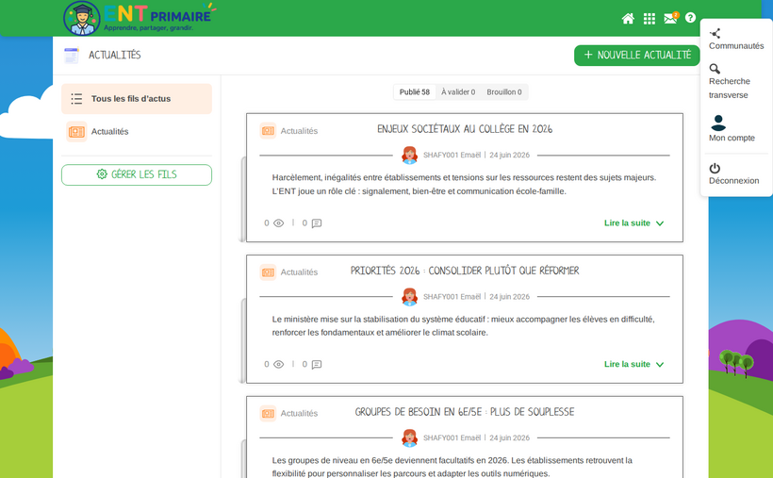773x478 pixels.
Task: Open the Communautés menu entry
Action: [736, 39]
